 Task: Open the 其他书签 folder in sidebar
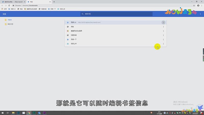point(9,24)
